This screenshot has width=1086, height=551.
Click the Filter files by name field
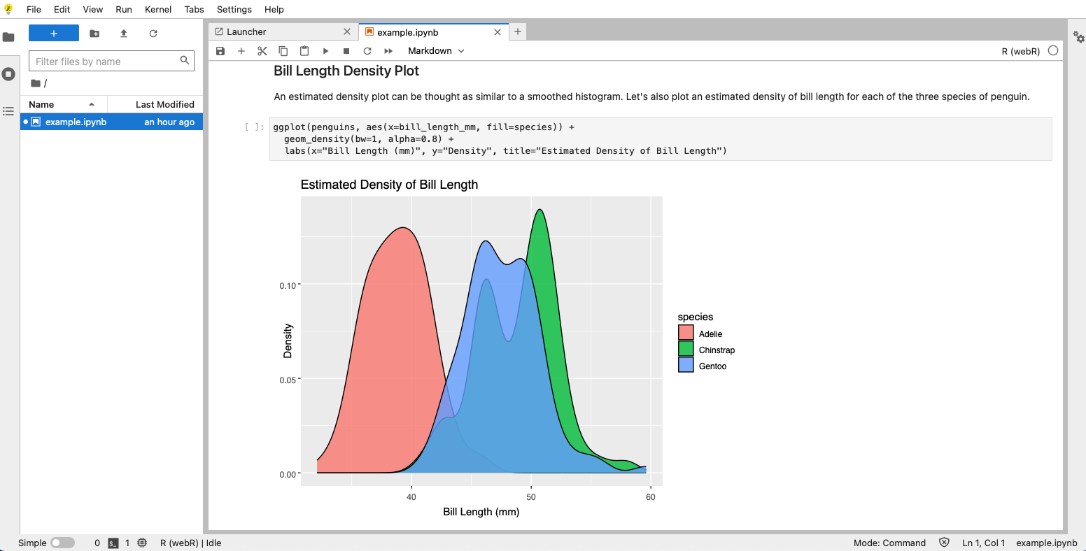pos(105,62)
